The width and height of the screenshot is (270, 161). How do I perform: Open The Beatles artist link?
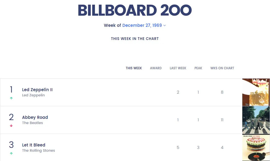pos(33,123)
